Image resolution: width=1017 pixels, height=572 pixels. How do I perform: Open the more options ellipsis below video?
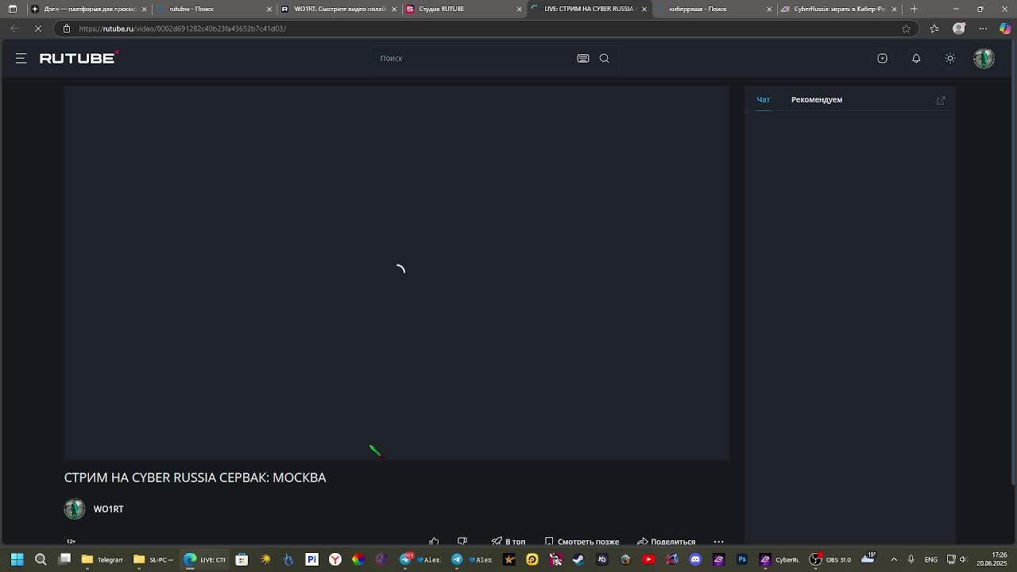pos(719,542)
